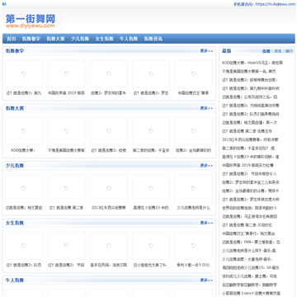The width and height of the screenshot is (297, 297).
Task: Open the thumbnail above 'KOD街舞大赛' in 街舞大赛
Action: click(x=24, y=131)
